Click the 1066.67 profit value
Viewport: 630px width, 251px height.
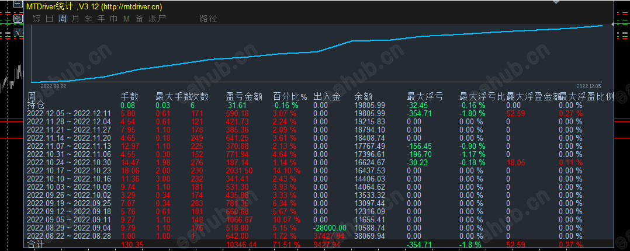coord(240,220)
